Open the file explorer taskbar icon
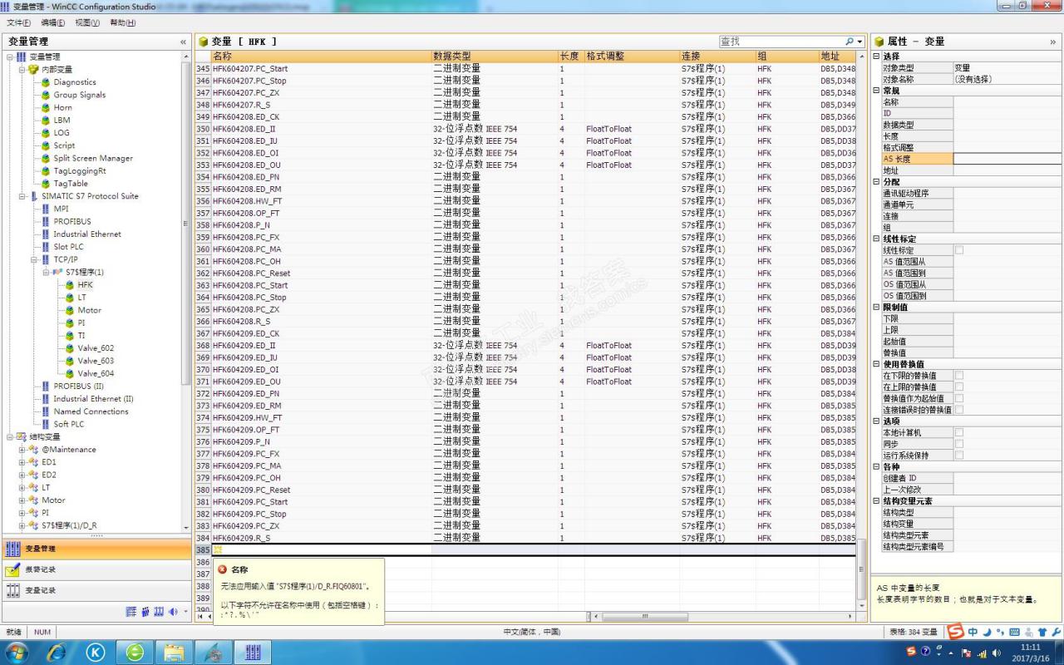 pyautogui.click(x=174, y=653)
